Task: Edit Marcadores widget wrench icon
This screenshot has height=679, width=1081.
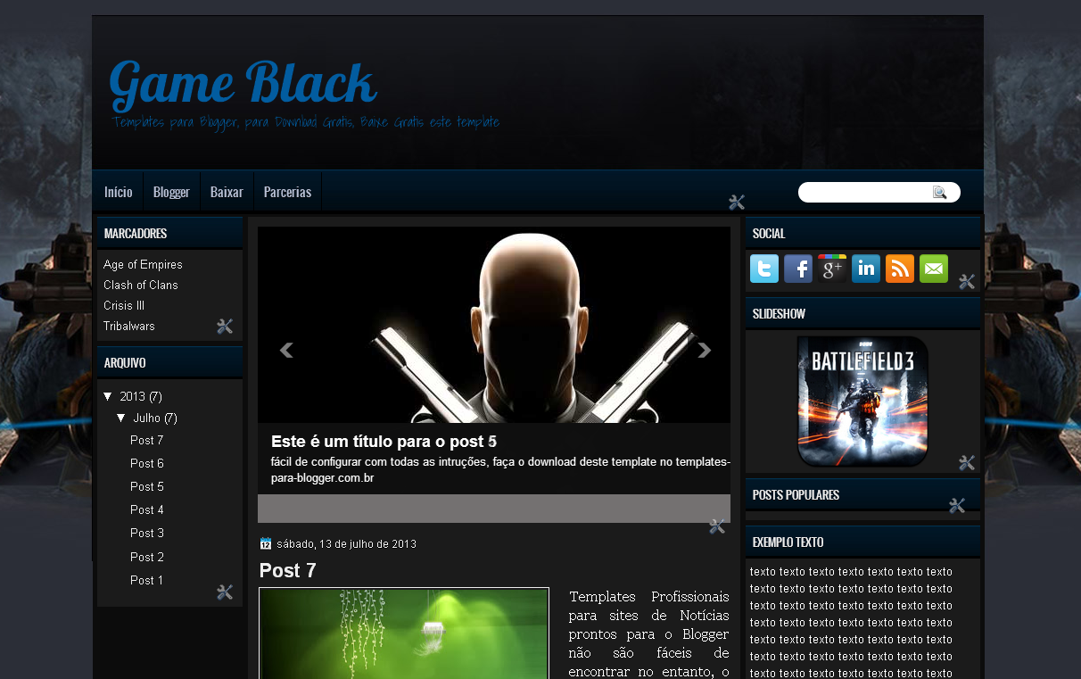Action: click(225, 327)
